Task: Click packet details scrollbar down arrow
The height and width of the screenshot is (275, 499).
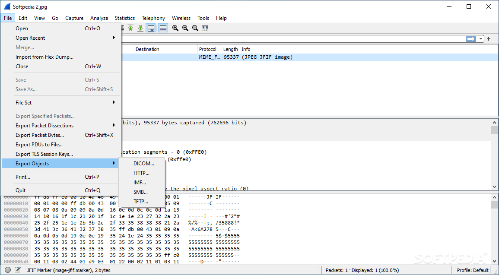Action: 494,187
